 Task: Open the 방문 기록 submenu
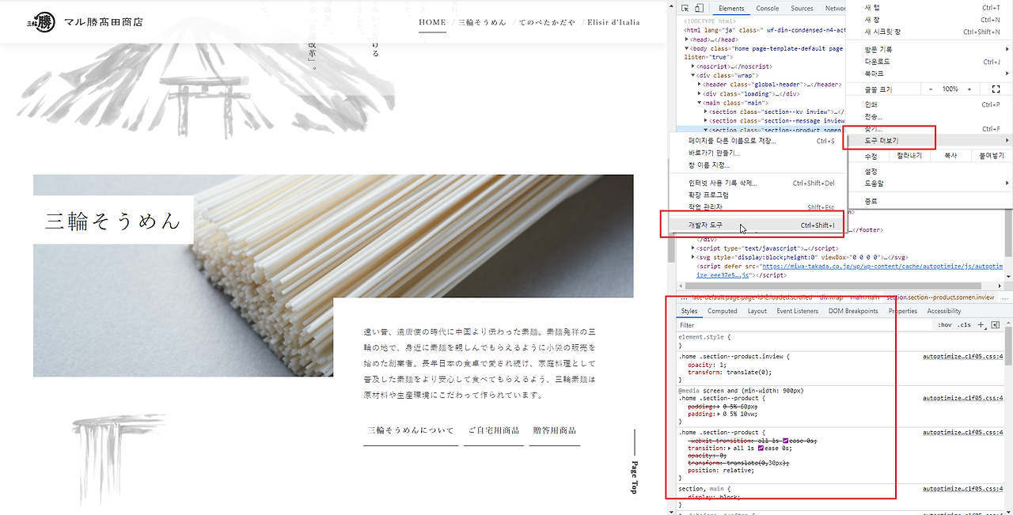[x=929, y=49]
